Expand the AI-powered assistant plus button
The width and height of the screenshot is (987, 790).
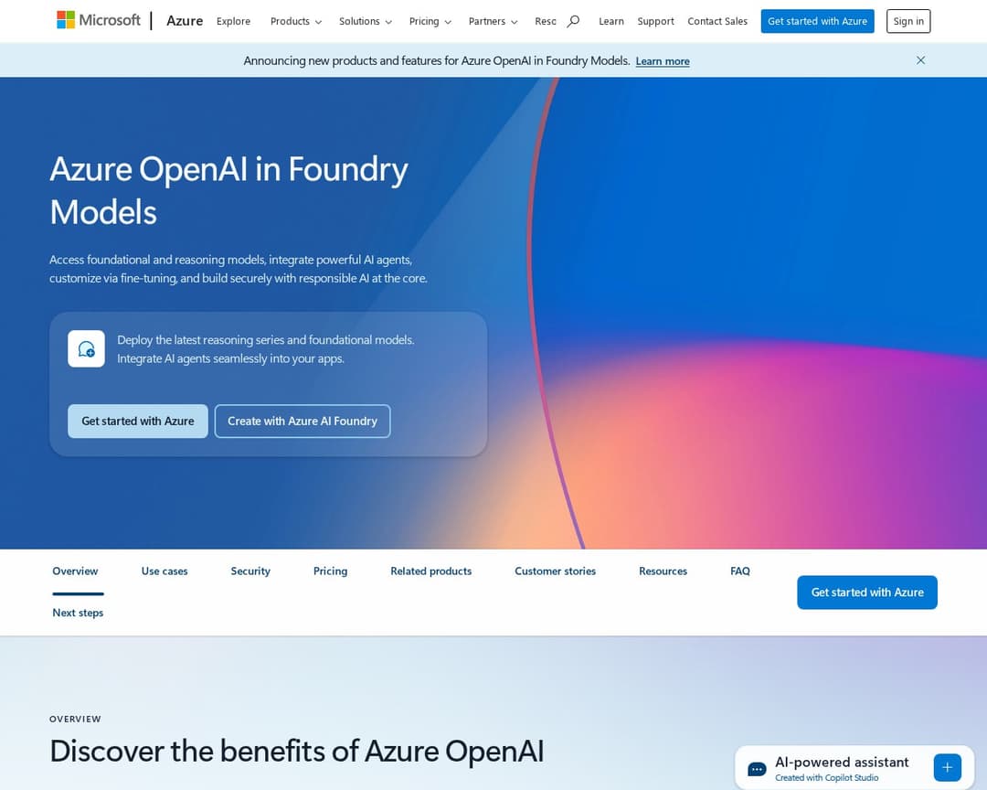tap(948, 767)
